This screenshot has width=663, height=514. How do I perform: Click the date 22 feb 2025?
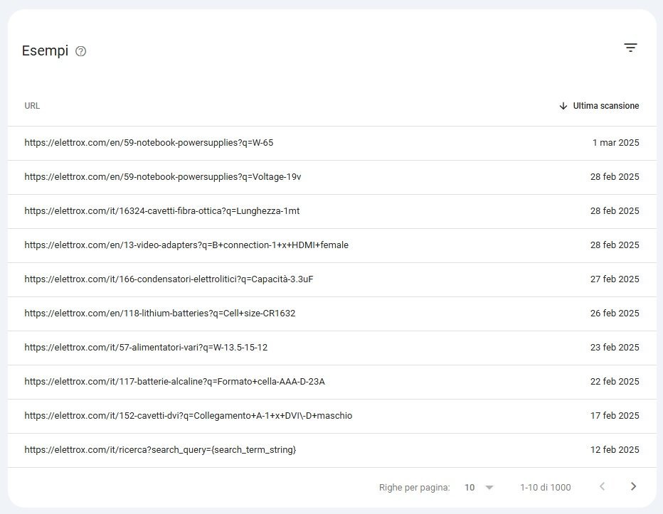[615, 382]
